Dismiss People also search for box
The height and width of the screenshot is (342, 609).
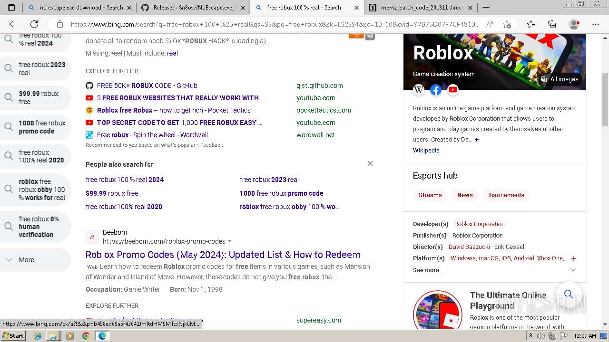(x=370, y=163)
